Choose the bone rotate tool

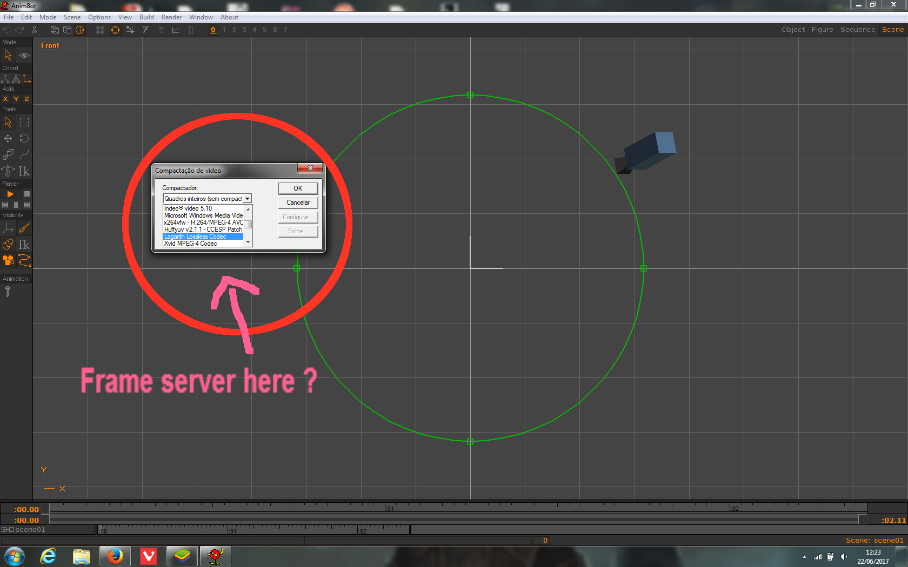[8, 171]
